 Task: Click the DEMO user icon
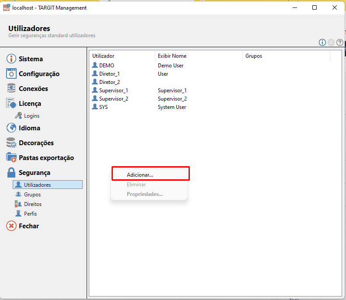coord(95,65)
